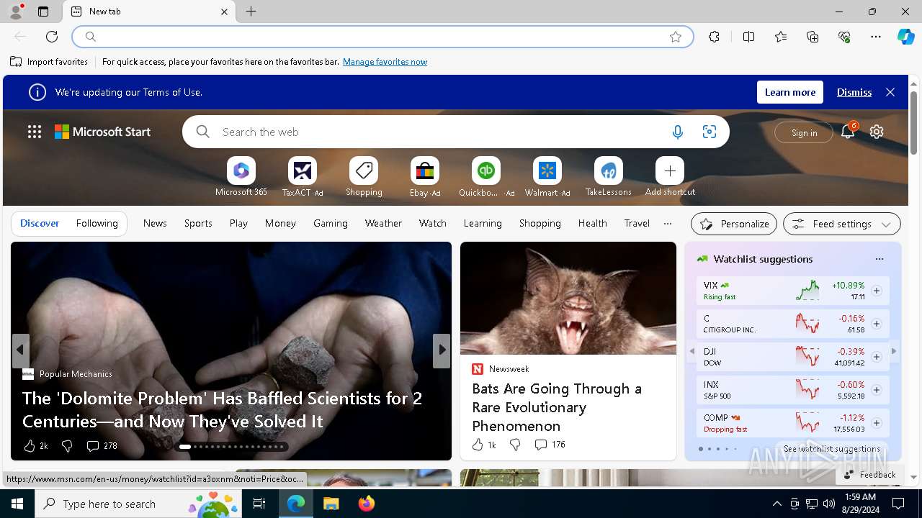Open Collections in Edge toolbar
The image size is (922, 518).
click(813, 37)
